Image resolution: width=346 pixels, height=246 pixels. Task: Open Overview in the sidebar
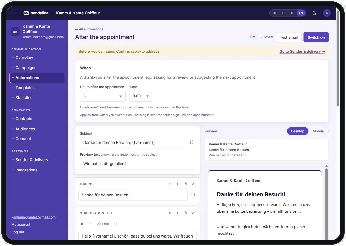pyautogui.click(x=37, y=58)
